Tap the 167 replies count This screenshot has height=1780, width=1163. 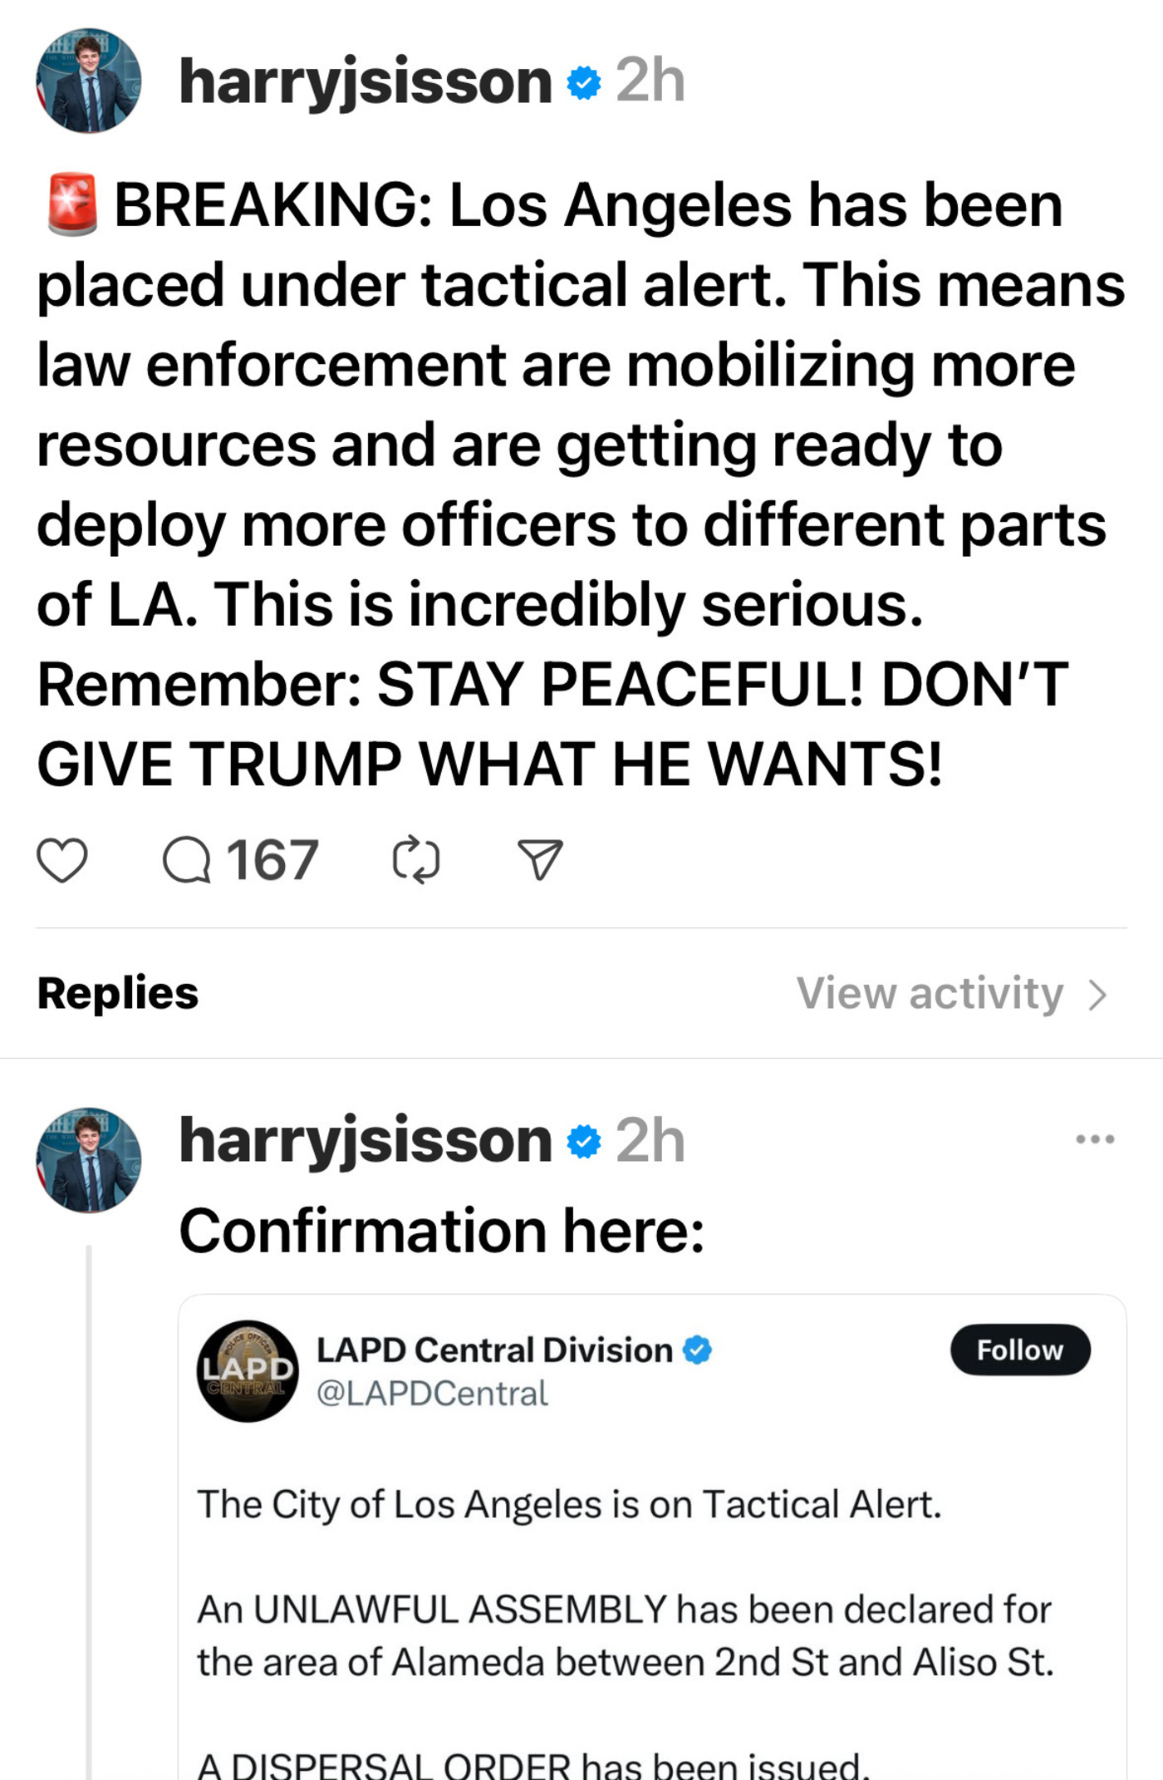tap(272, 860)
